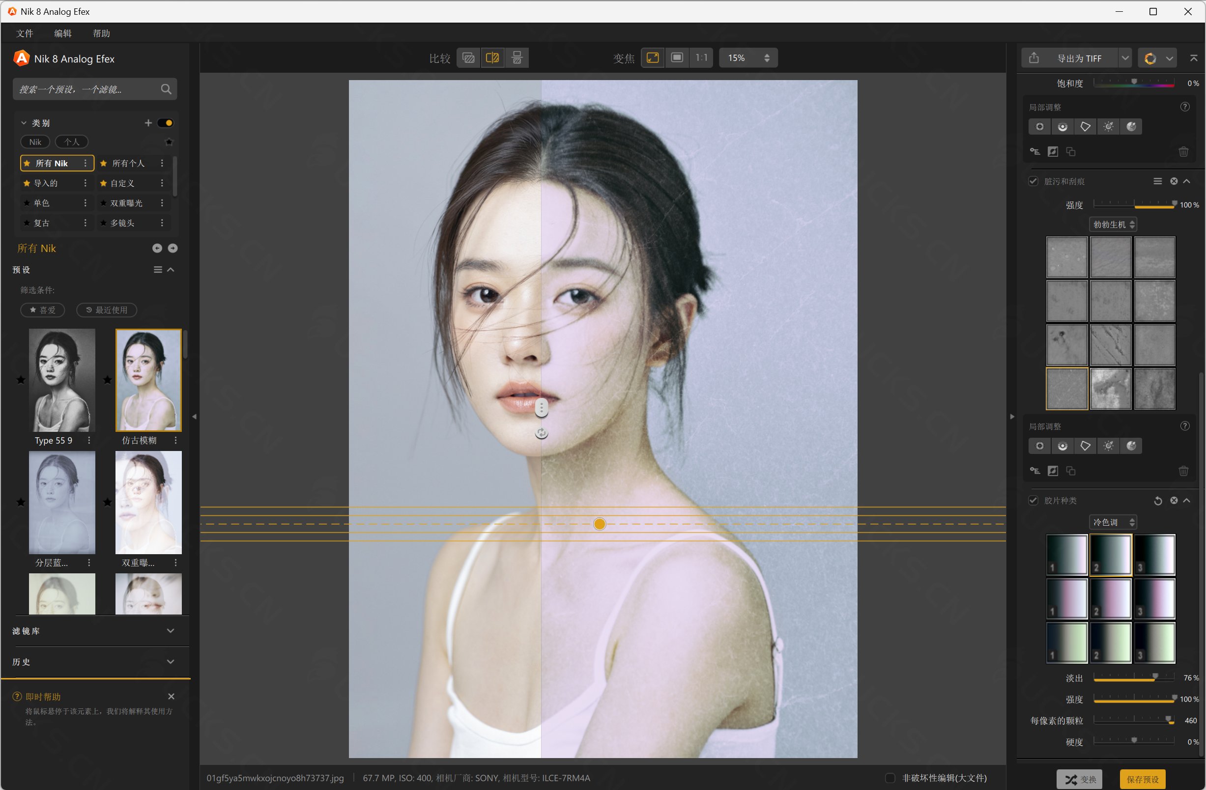Reset the 胶片种类 filter

click(x=1158, y=500)
